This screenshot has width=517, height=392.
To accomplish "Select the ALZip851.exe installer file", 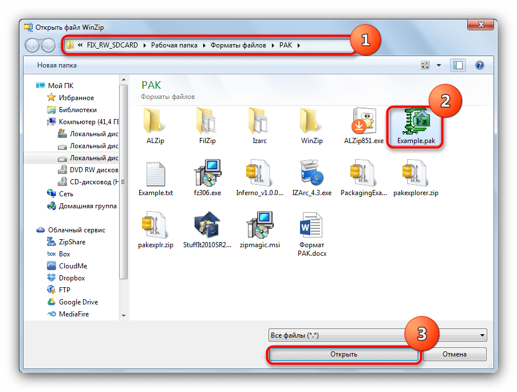I will point(364,126).
